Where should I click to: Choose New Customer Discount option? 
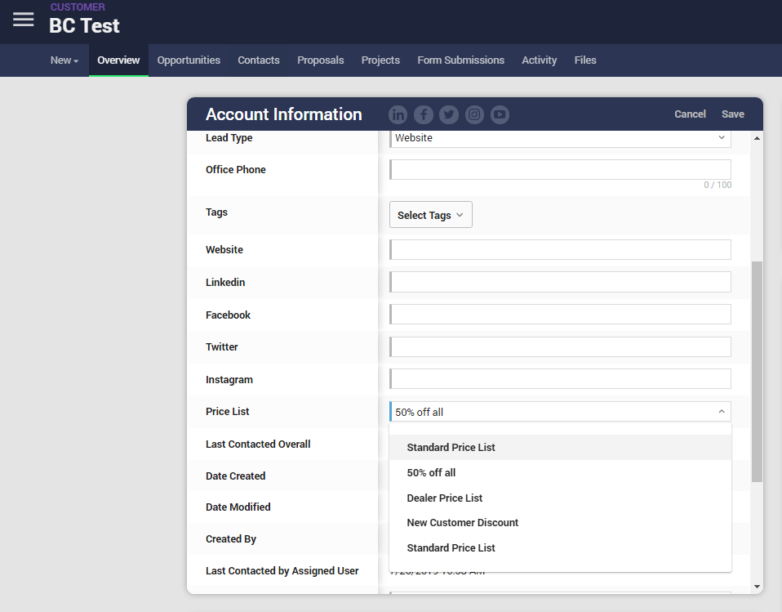560,523
